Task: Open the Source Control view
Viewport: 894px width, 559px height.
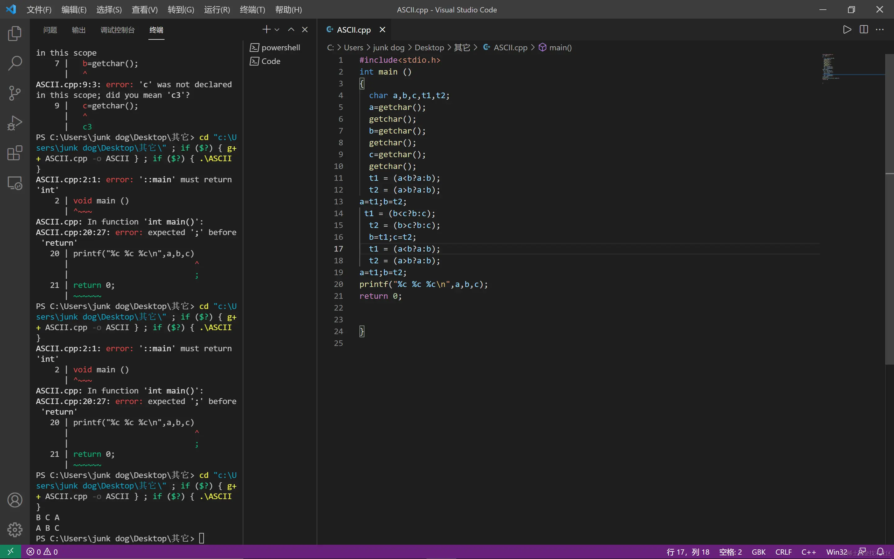Action: pyautogui.click(x=15, y=93)
